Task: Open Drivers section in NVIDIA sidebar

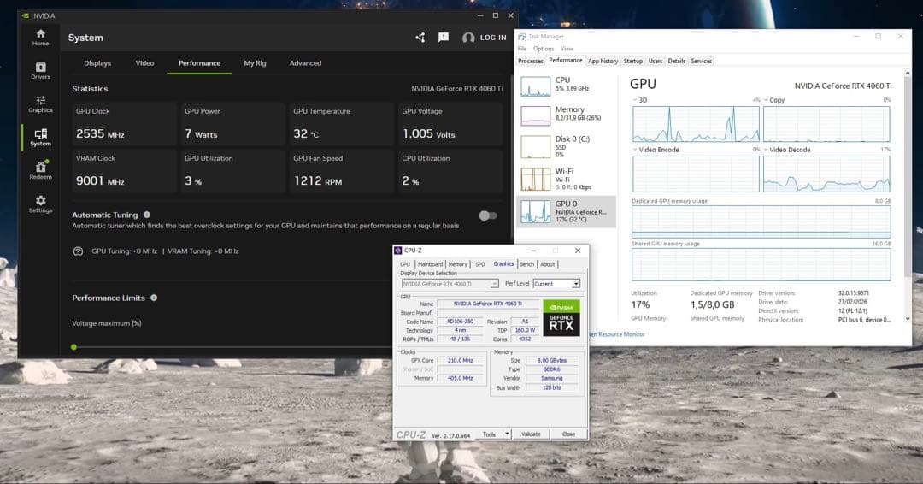Action: point(41,71)
